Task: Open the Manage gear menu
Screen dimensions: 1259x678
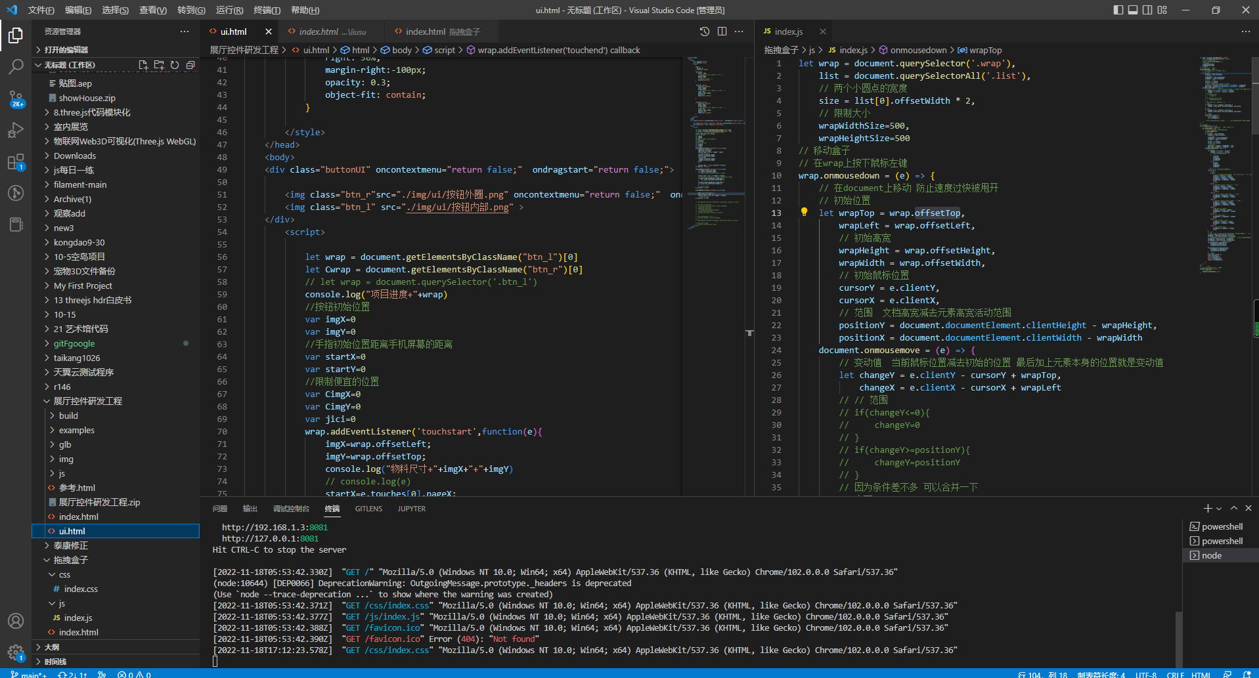Action: (16, 652)
